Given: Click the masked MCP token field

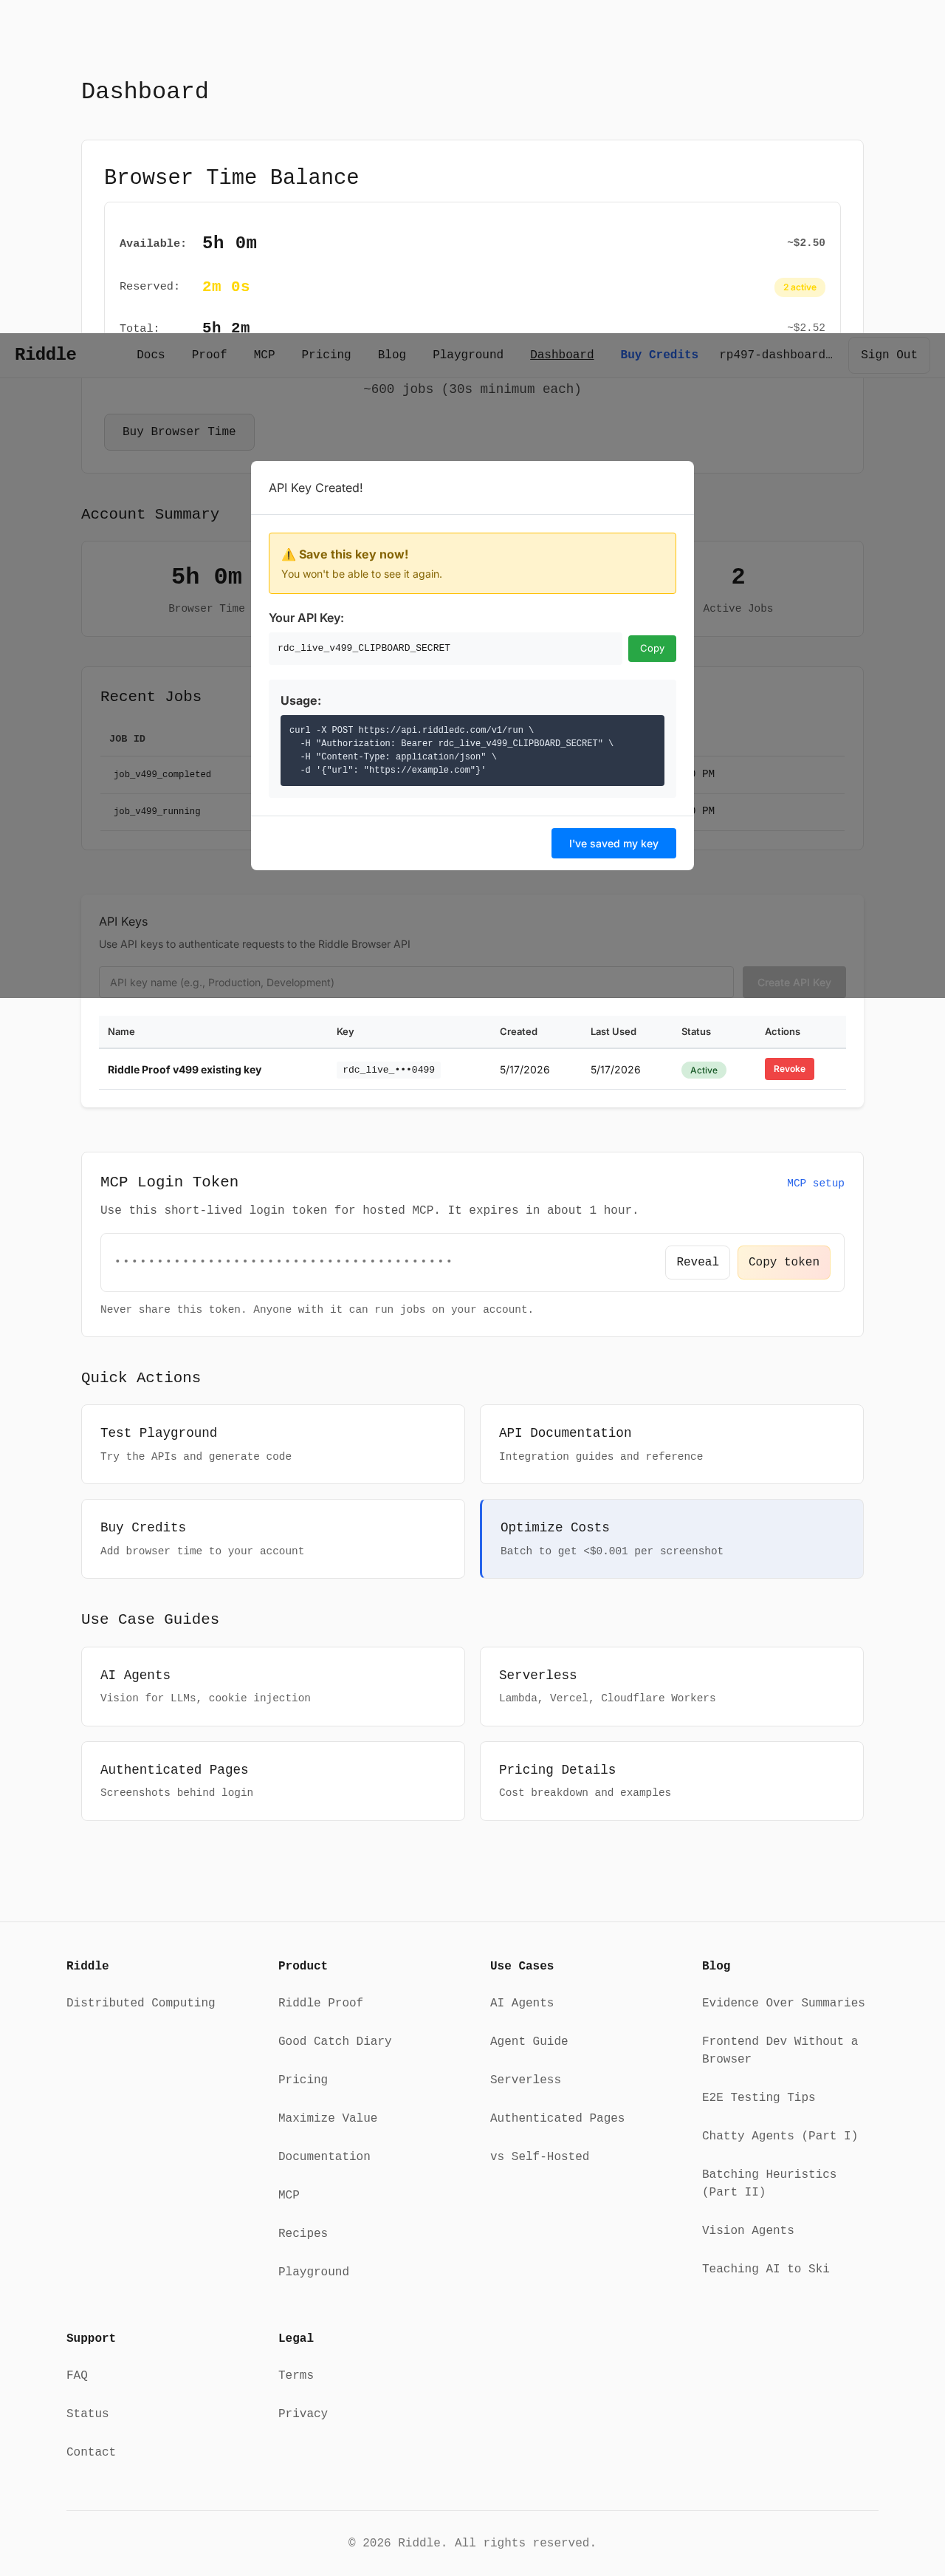Looking at the screenshot, I should click(x=283, y=1261).
